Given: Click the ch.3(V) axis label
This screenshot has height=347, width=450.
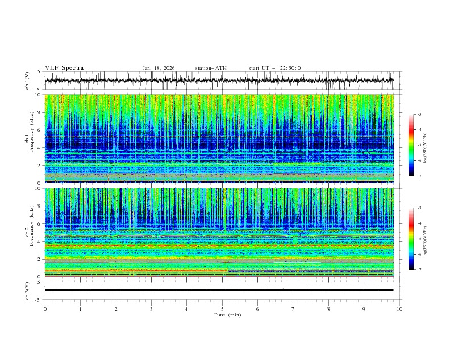Looking at the screenshot, I should tap(27, 291).
